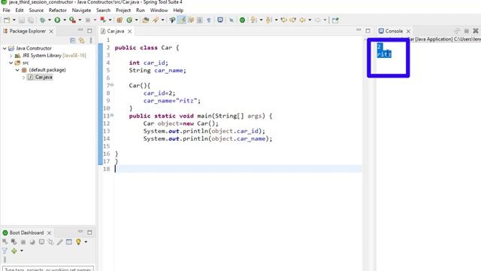Click the Next Annotation icon

click(254, 20)
